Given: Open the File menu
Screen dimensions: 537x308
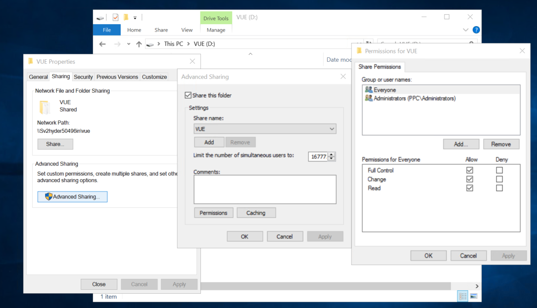Looking at the screenshot, I should tap(107, 30).
